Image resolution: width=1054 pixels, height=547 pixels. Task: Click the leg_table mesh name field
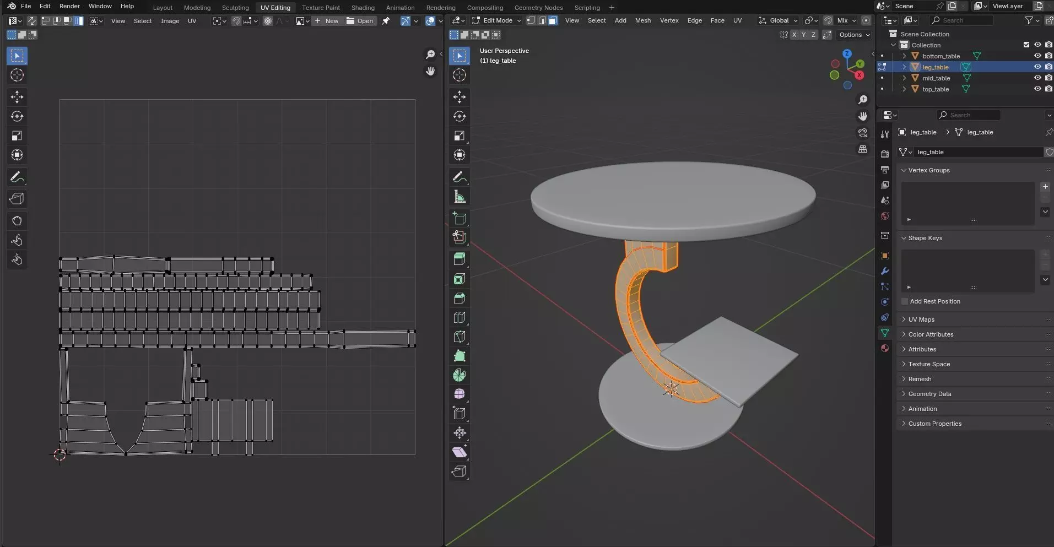click(x=977, y=152)
